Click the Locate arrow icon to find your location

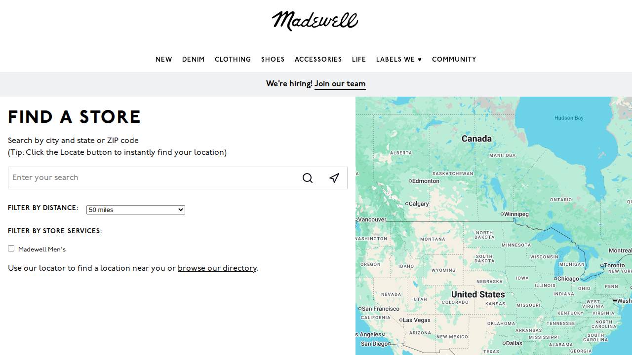[x=334, y=177]
